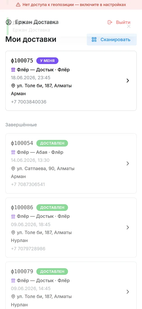Viewport: 142px width, 309px height.
Task: Click the logout arrow icon
Action: click(110, 22)
